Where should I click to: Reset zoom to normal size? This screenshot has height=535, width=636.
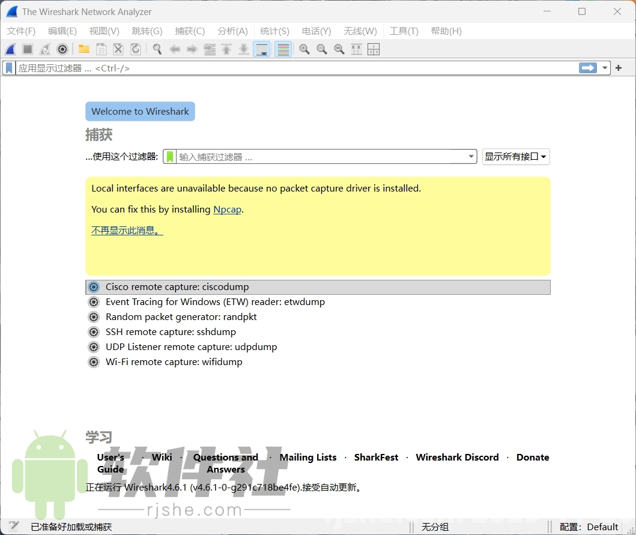339,49
